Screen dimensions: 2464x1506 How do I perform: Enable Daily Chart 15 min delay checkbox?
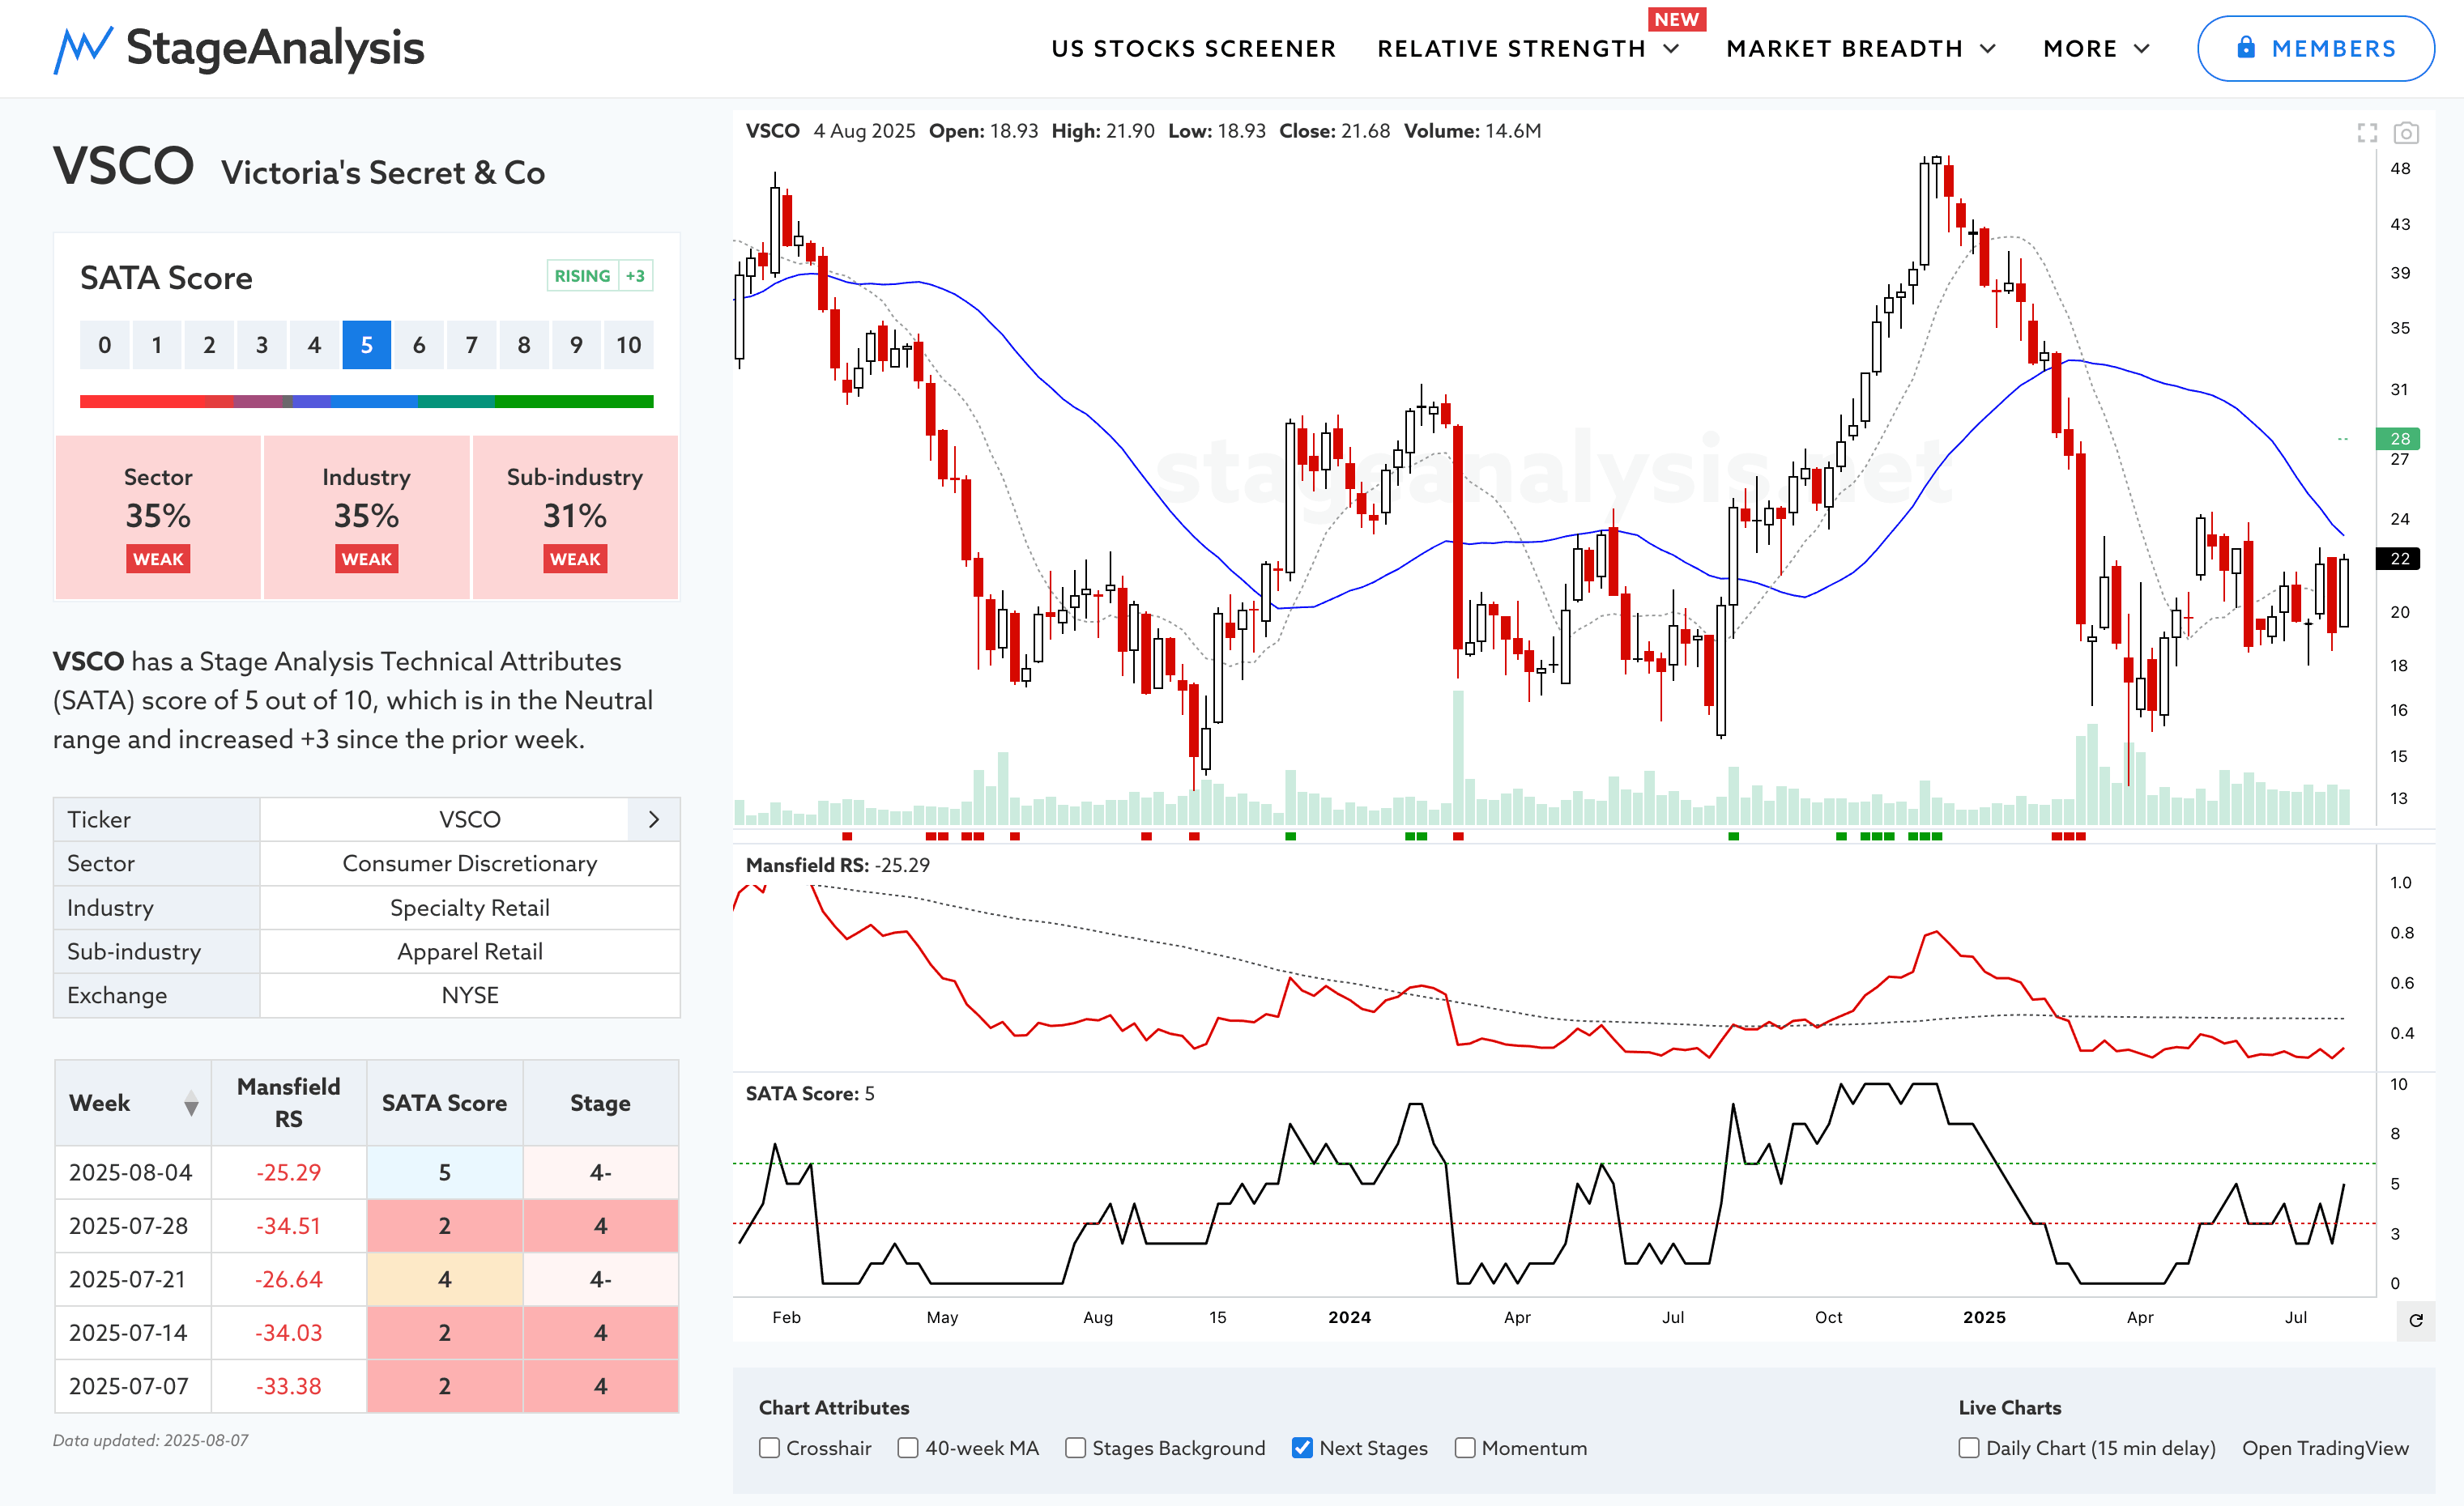coord(1968,1447)
